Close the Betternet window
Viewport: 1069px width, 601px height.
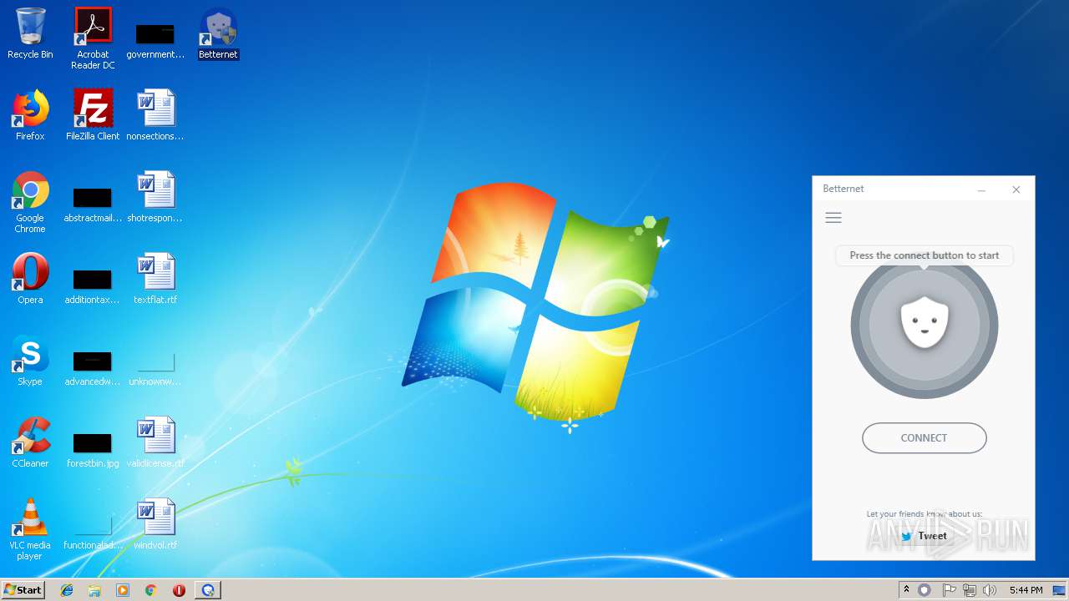1016,189
